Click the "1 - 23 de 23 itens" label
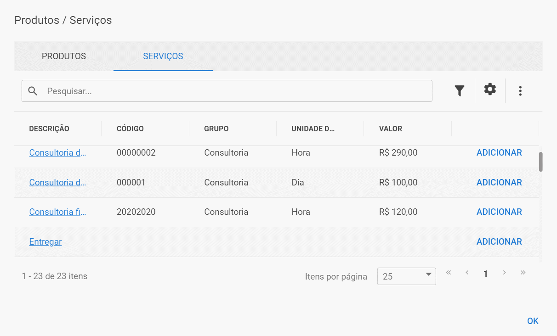Viewport: 557px width, 336px height. coord(54,276)
